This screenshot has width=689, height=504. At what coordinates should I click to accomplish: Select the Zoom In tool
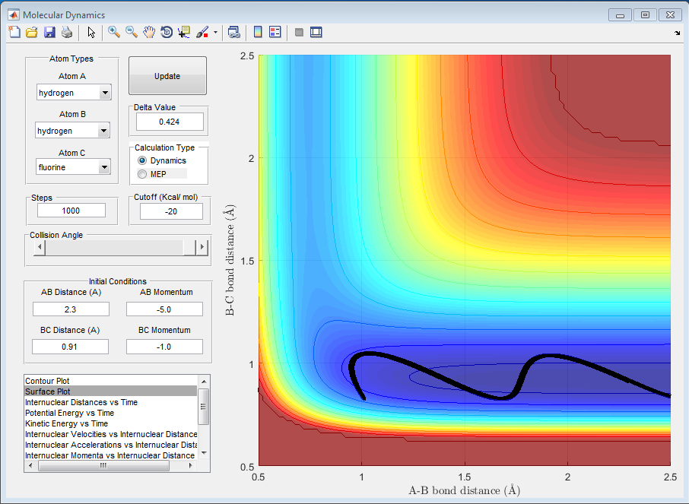click(114, 32)
